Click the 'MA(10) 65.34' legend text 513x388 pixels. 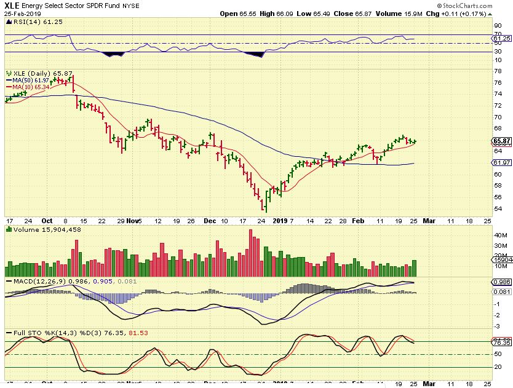click(31, 87)
